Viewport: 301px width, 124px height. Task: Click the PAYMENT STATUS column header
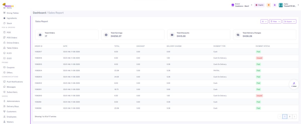[263, 46]
